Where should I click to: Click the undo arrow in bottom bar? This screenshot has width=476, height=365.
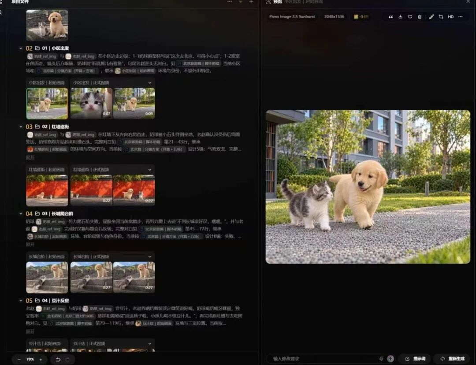(58, 360)
